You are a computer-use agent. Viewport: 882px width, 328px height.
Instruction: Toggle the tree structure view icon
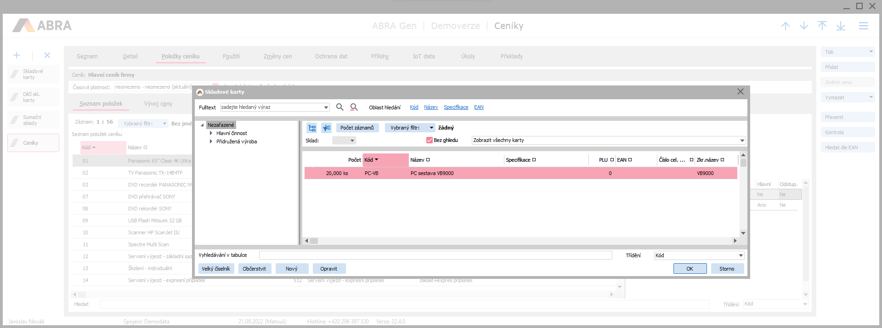click(312, 128)
